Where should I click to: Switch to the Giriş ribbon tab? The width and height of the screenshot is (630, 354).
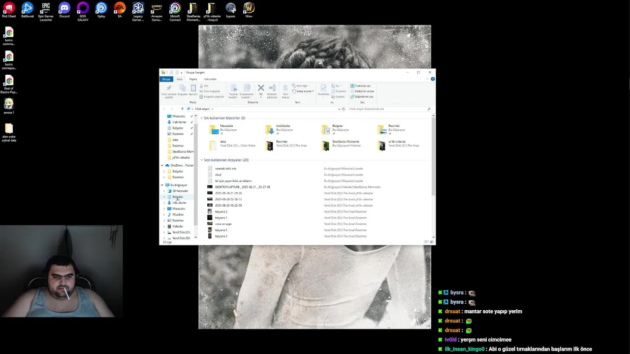coord(180,79)
